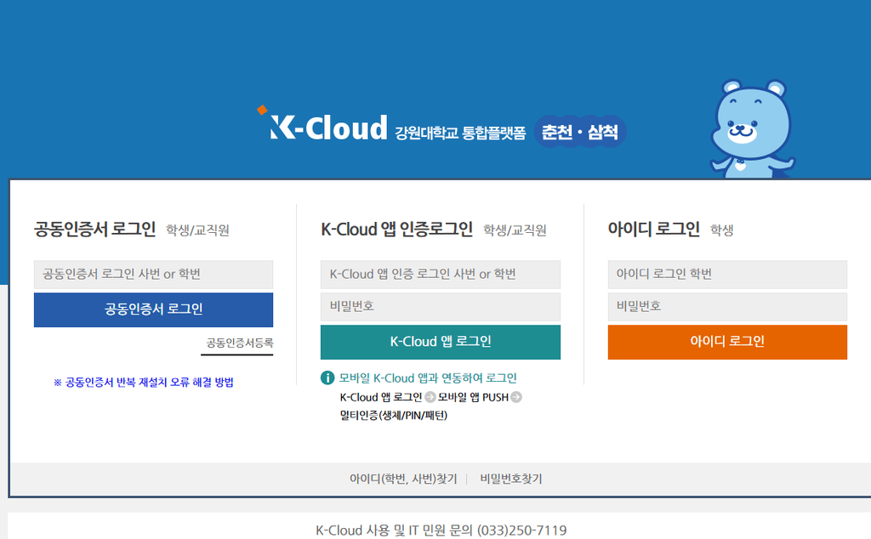This screenshot has height=539, width=871.
Task: Click the blue 공동인증서 로그인 button
Action: (x=153, y=309)
